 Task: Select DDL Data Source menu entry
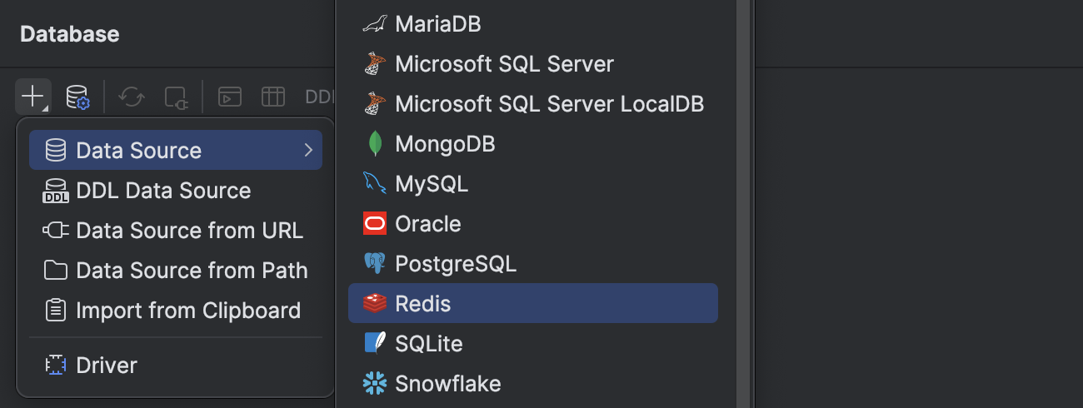click(162, 191)
